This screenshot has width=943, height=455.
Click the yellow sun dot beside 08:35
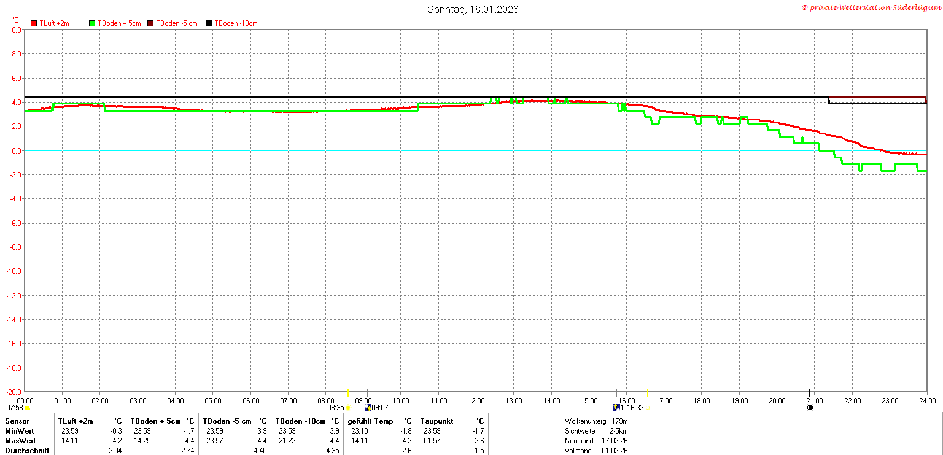348,408
